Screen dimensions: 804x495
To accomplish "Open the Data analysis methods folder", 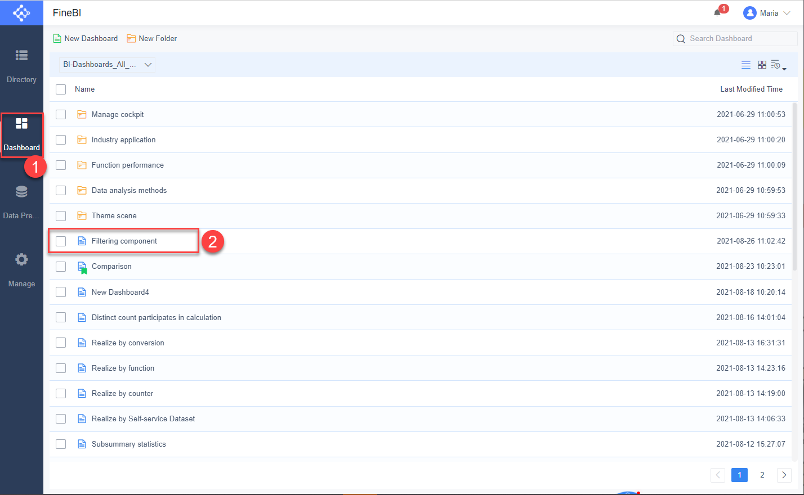I will 129,190.
